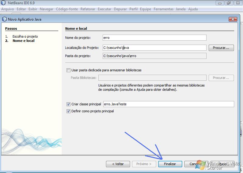This screenshot has width=243, height=173.
Task: Open the Navegar menu
Action: click(46, 9)
